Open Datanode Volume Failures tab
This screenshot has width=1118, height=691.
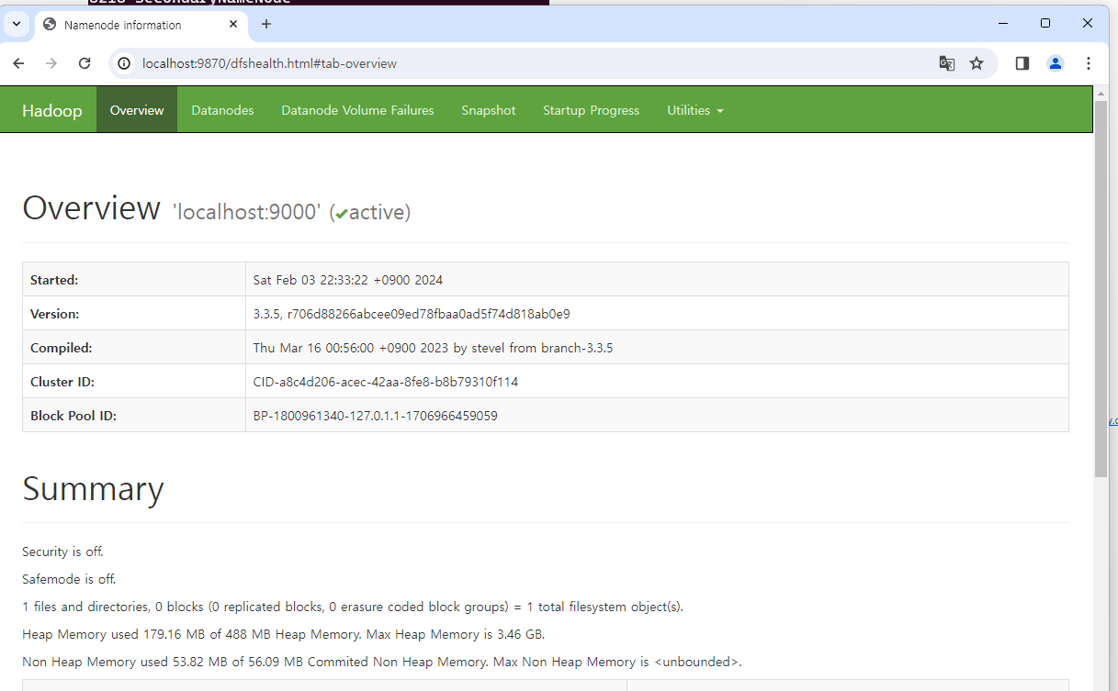click(x=357, y=110)
